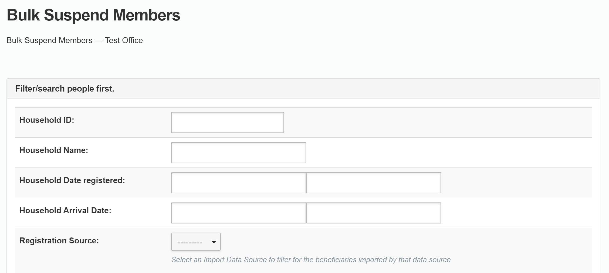
Task: Click the Import Data Source help text
Action: pos(311,260)
